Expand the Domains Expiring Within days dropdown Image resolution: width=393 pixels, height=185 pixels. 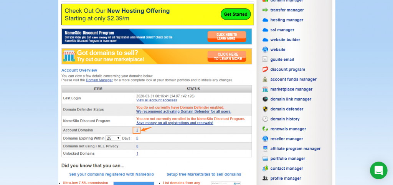click(114, 138)
